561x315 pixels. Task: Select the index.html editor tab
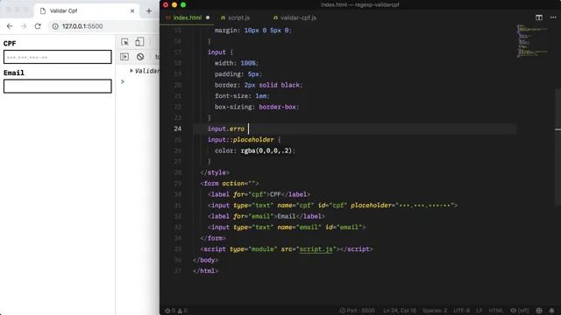(187, 17)
